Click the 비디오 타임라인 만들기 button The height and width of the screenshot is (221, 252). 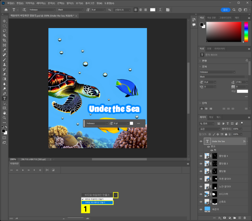pyautogui.click(x=97, y=195)
